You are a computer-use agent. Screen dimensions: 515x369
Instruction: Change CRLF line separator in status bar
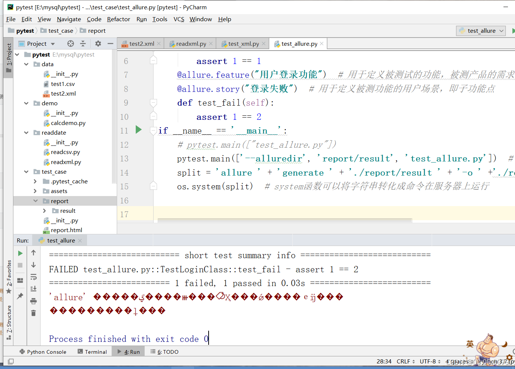406,362
